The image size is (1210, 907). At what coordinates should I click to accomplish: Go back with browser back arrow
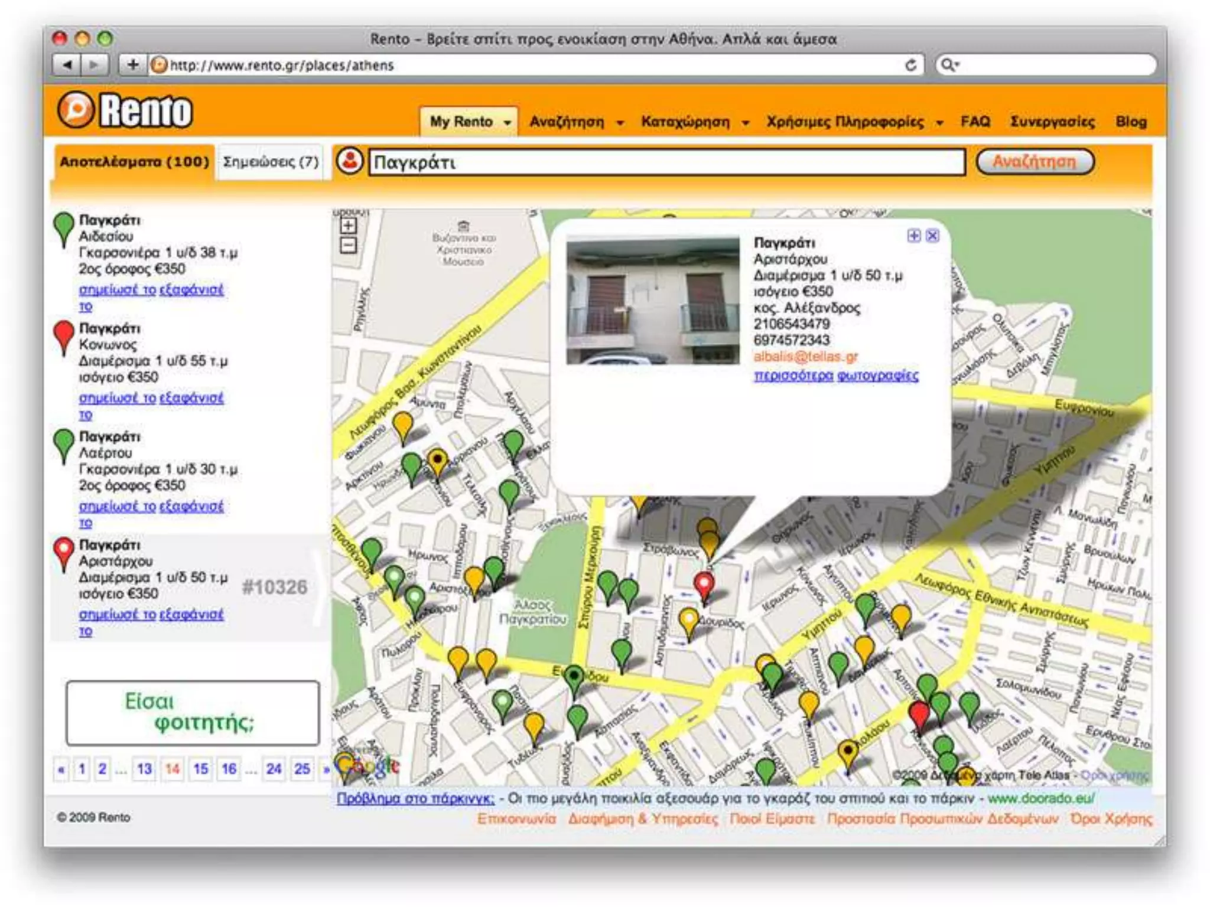point(67,64)
